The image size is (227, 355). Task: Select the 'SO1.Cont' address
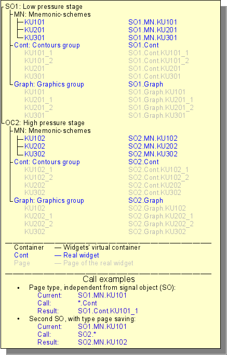click(x=143, y=45)
